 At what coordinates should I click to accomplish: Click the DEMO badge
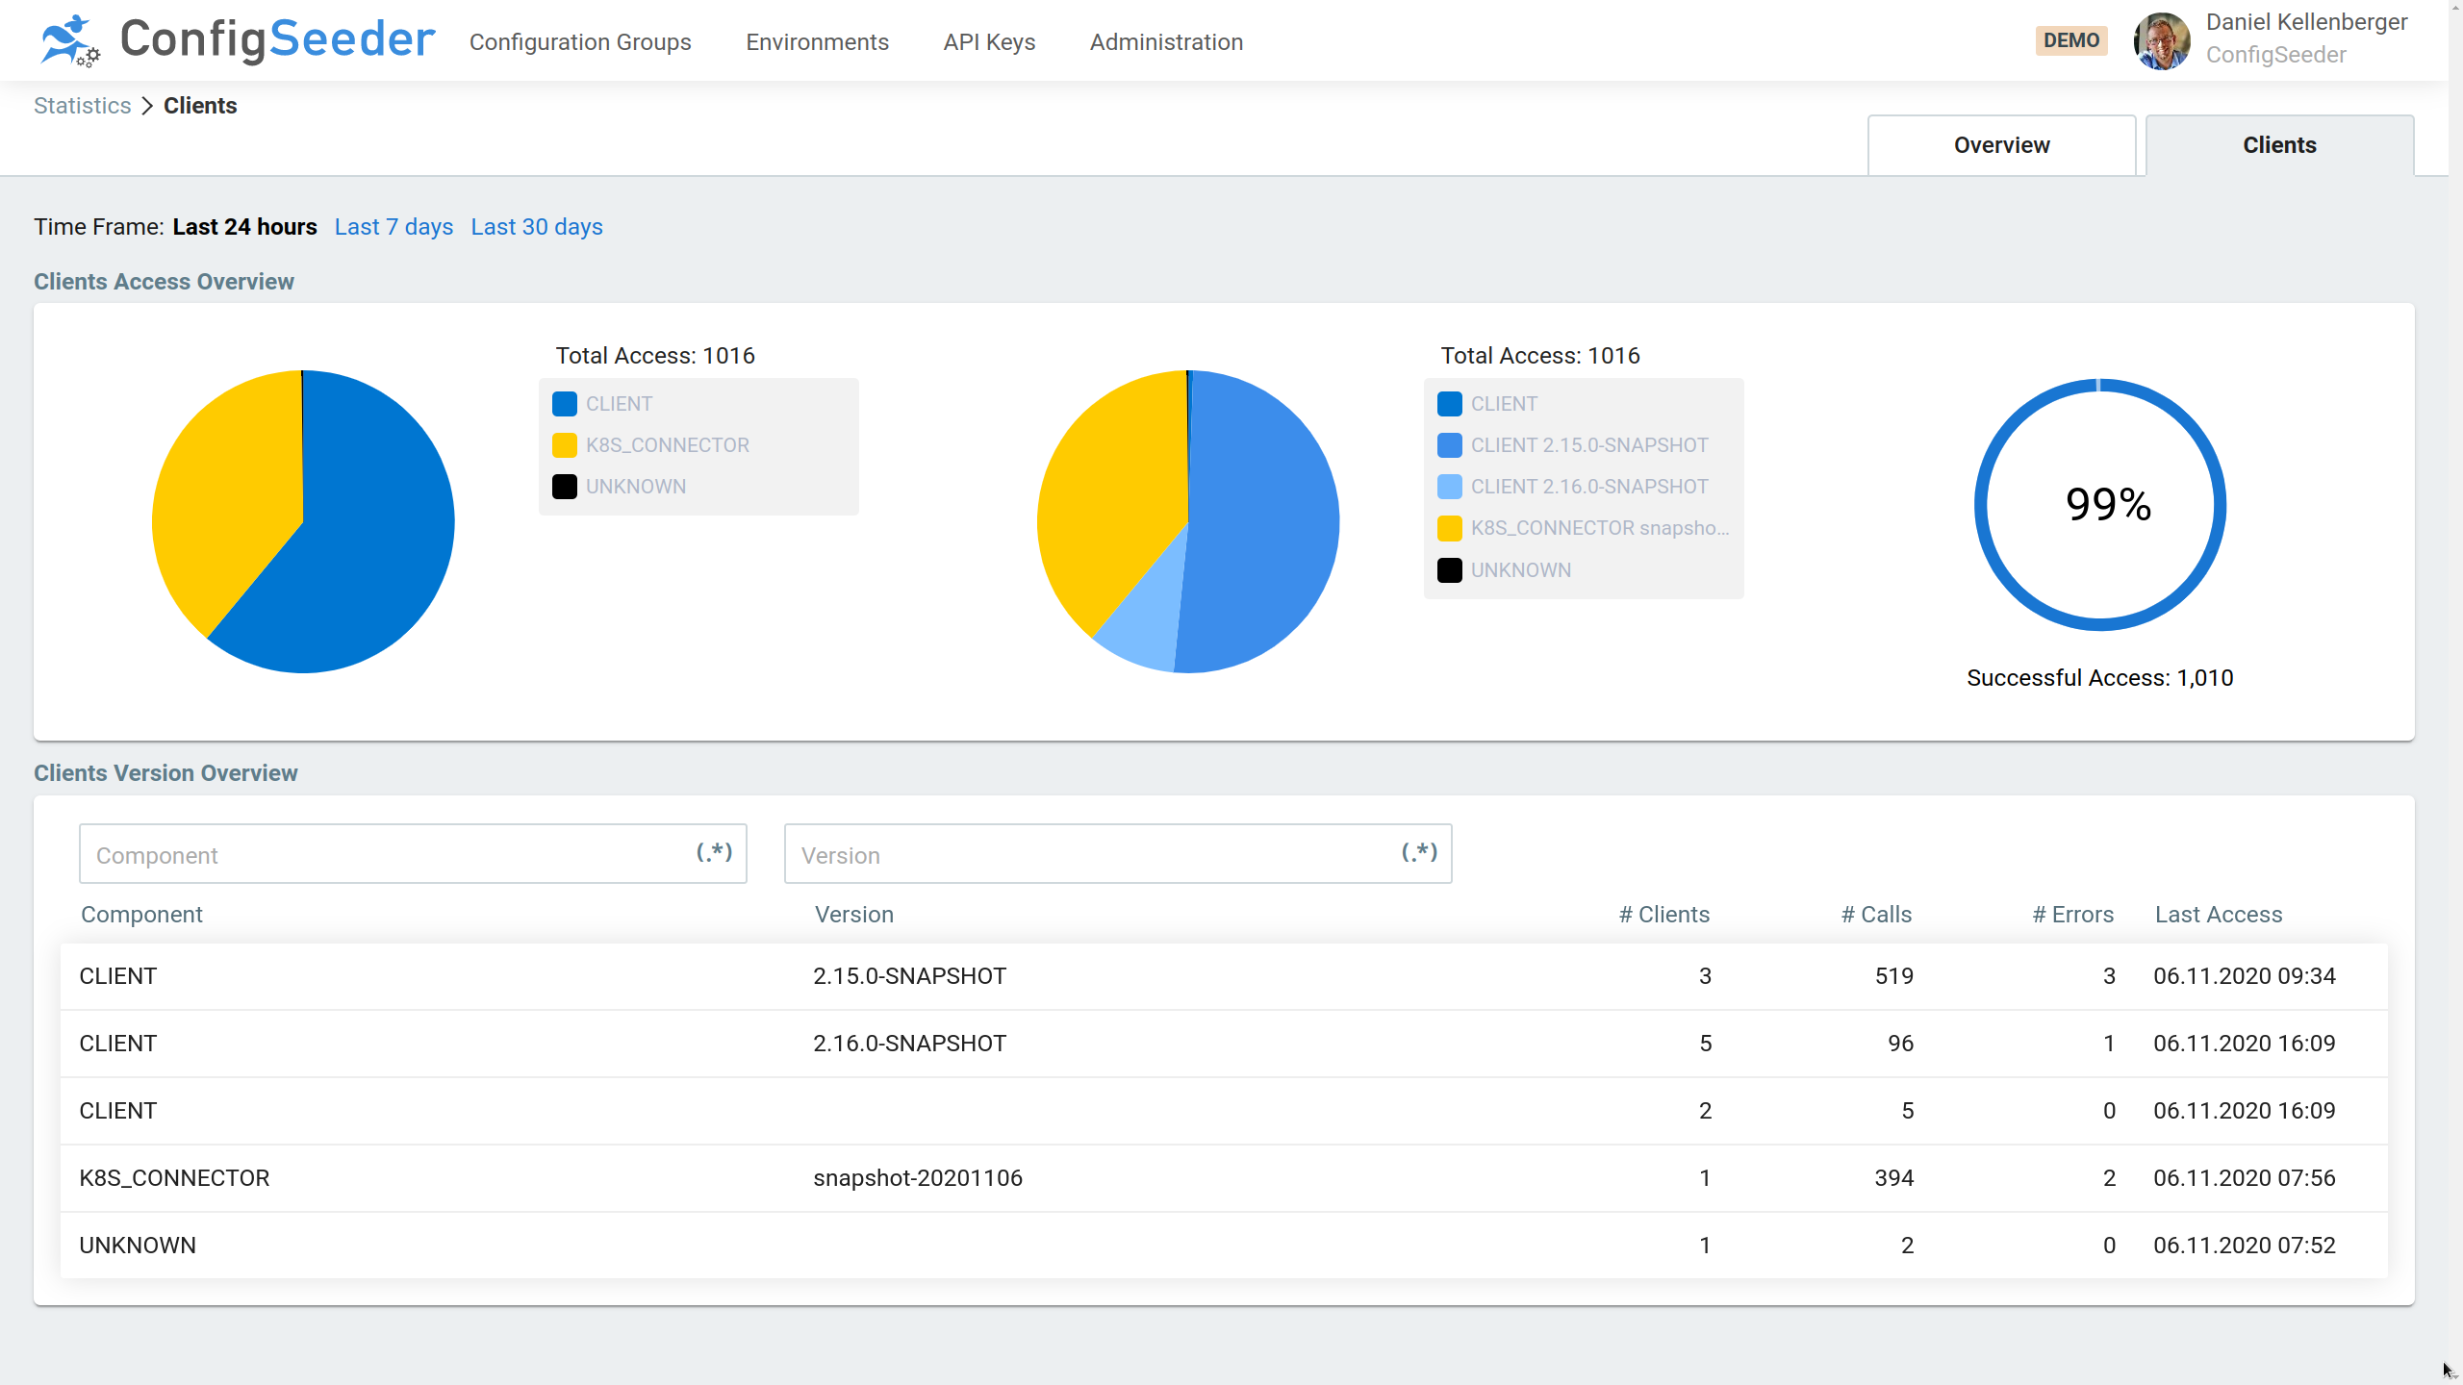pos(2071,39)
